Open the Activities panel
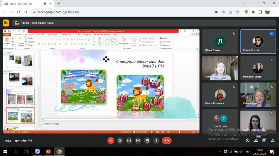This screenshot has width=279, height=156. [x=273, y=140]
